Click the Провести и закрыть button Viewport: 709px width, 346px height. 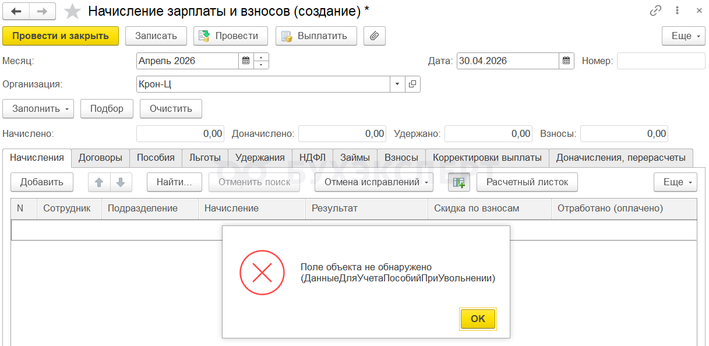pos(61,36)
